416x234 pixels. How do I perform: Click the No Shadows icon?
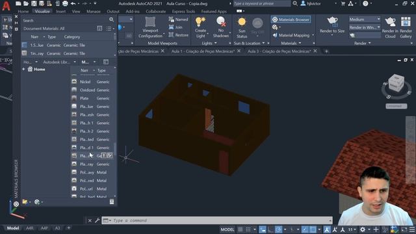click(221, 21)
